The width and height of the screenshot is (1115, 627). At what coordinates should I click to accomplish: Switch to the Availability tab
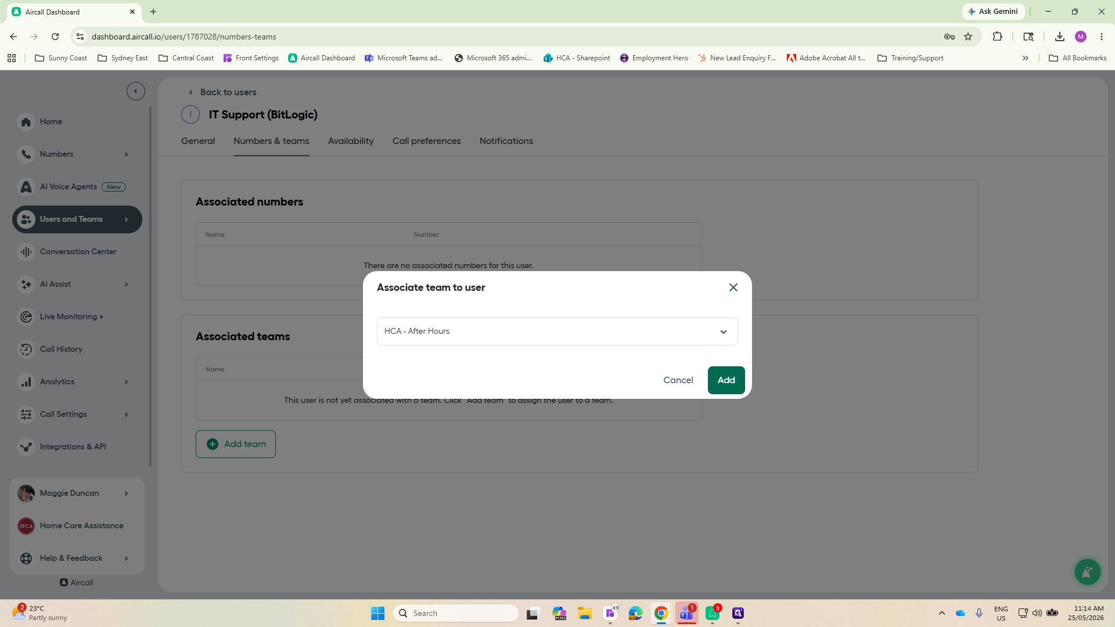tap(351, 141)
